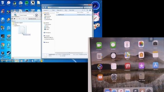164x92 pixels.
Task: Click Burn in the Explorer toolbar
Action: coord(66,10)
